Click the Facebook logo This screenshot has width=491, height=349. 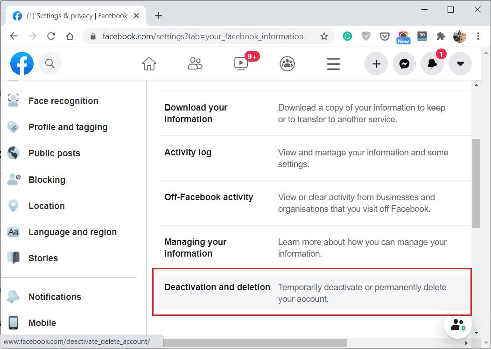pyautogui.click(x=21, y=63)
